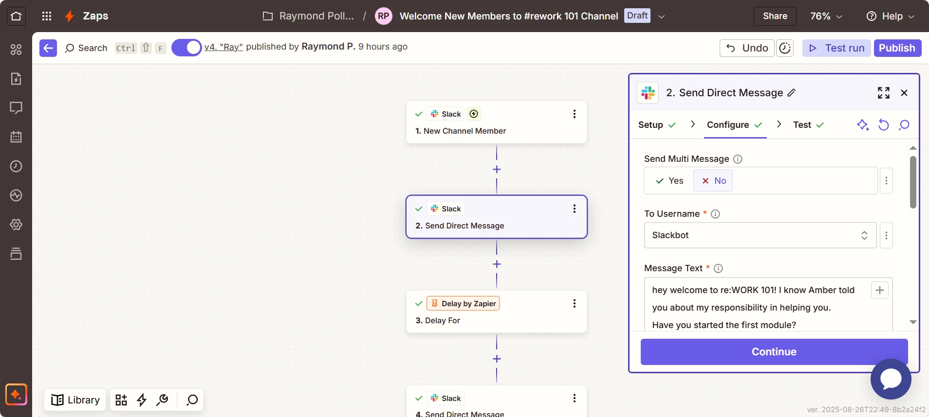Open the apps grid launcher
This screenshot has width=929, height=417.
[47, 16]
